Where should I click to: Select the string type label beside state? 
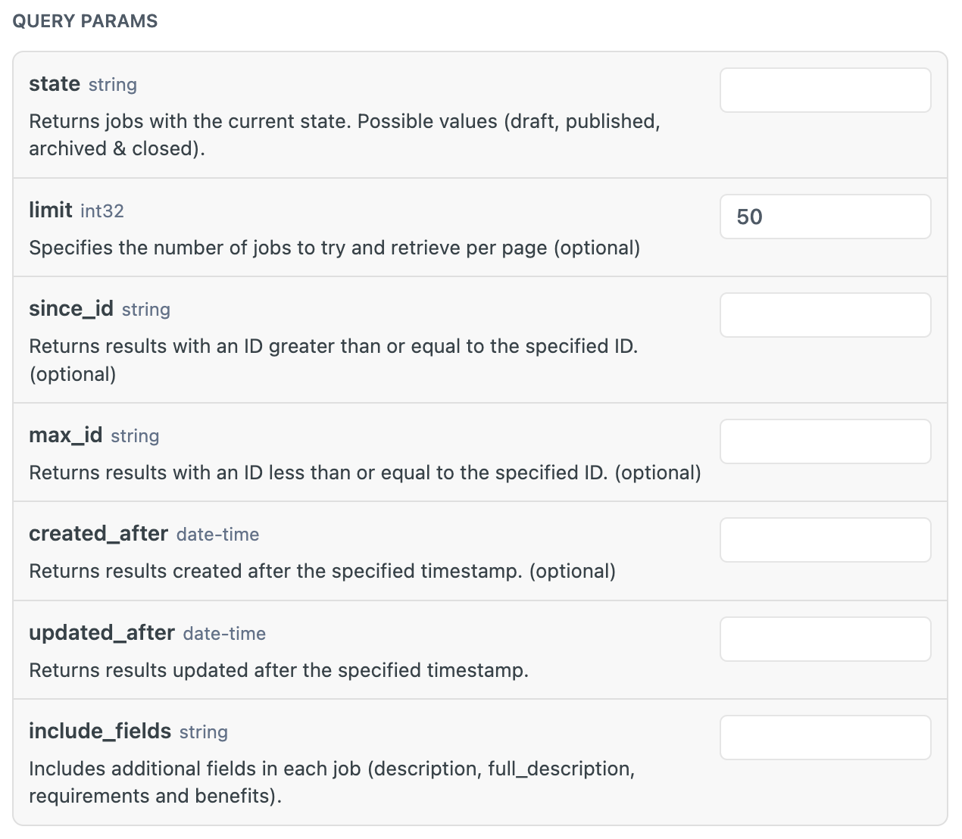click(112, 85)
